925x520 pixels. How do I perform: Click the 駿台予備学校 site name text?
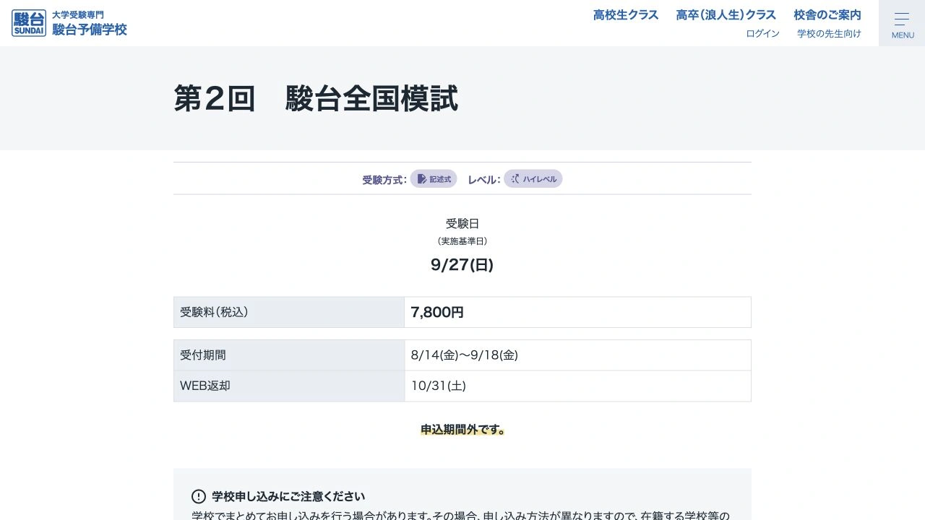(90, 30)
